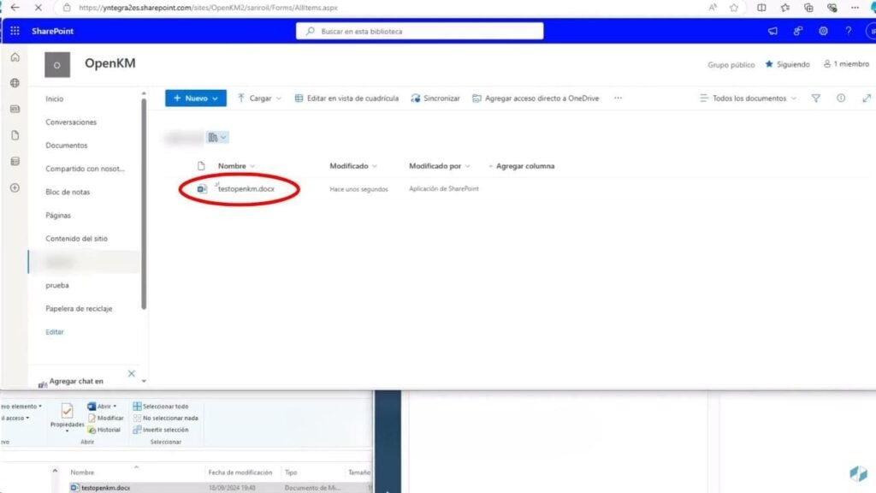This screenshot has height=493, width=876.
Task: Click Agregar acceso directo a OneDrive
Action: pos(536,98)
